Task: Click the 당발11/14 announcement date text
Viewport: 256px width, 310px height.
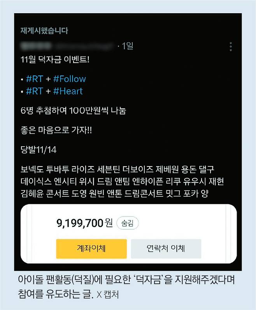Action: coord(39,150)
